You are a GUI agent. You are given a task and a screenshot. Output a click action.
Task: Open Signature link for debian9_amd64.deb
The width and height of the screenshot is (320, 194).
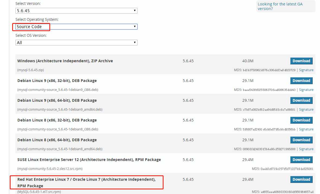click(x=306, y=110)
